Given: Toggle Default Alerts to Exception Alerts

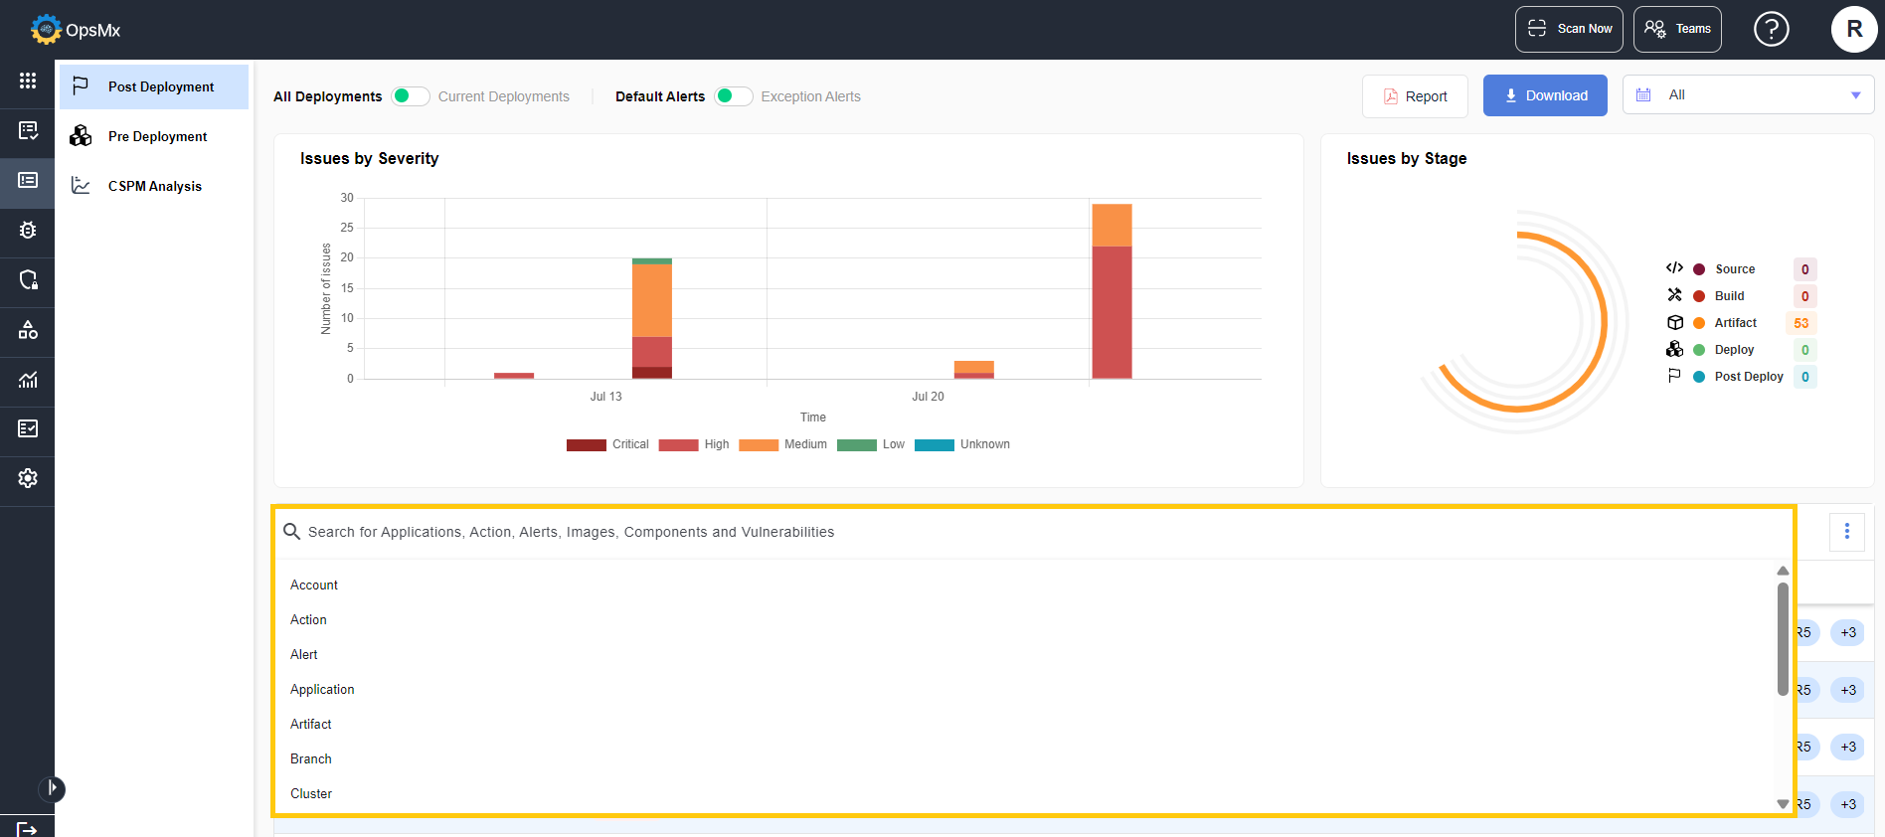Looking at the screenshot, I should coord(733,96).
